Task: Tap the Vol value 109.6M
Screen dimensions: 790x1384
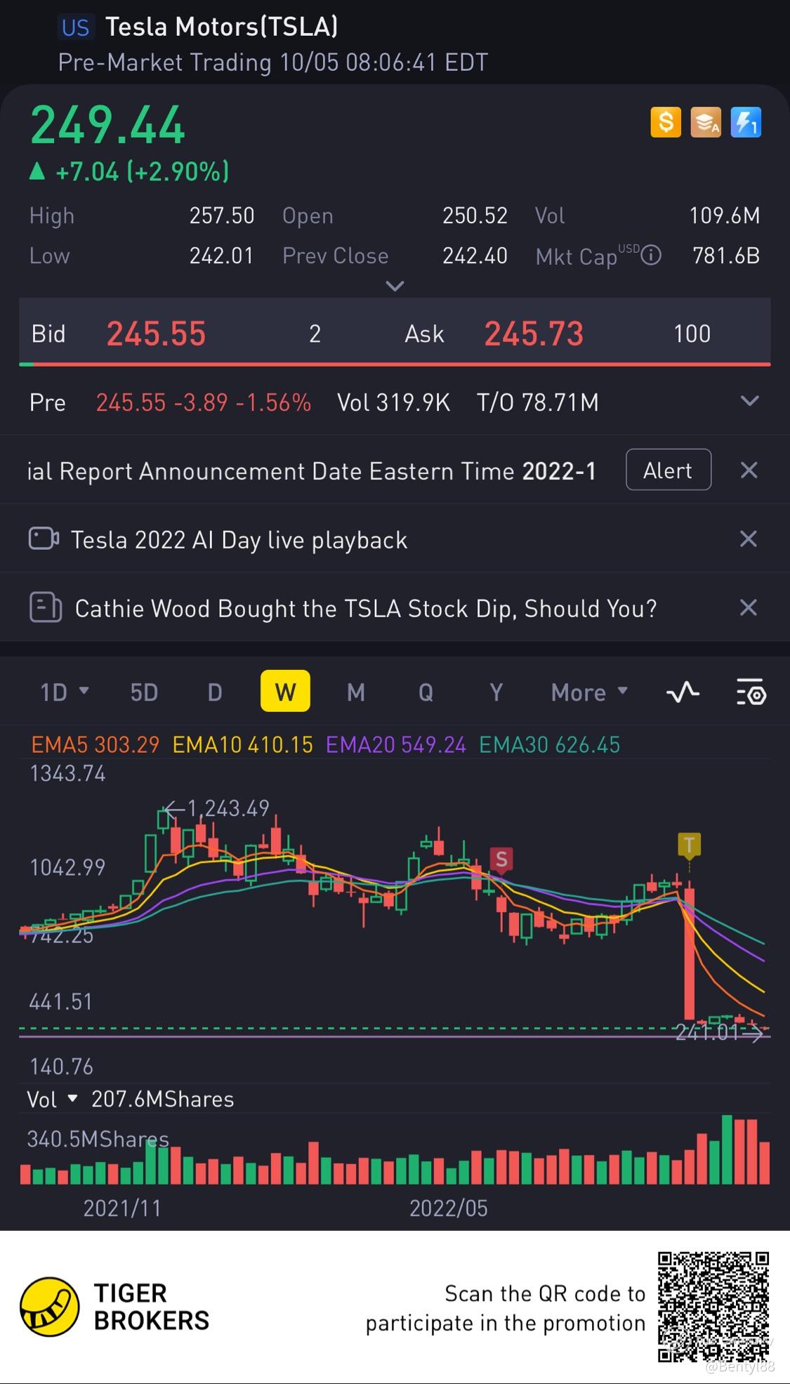Action: [725, 215]
